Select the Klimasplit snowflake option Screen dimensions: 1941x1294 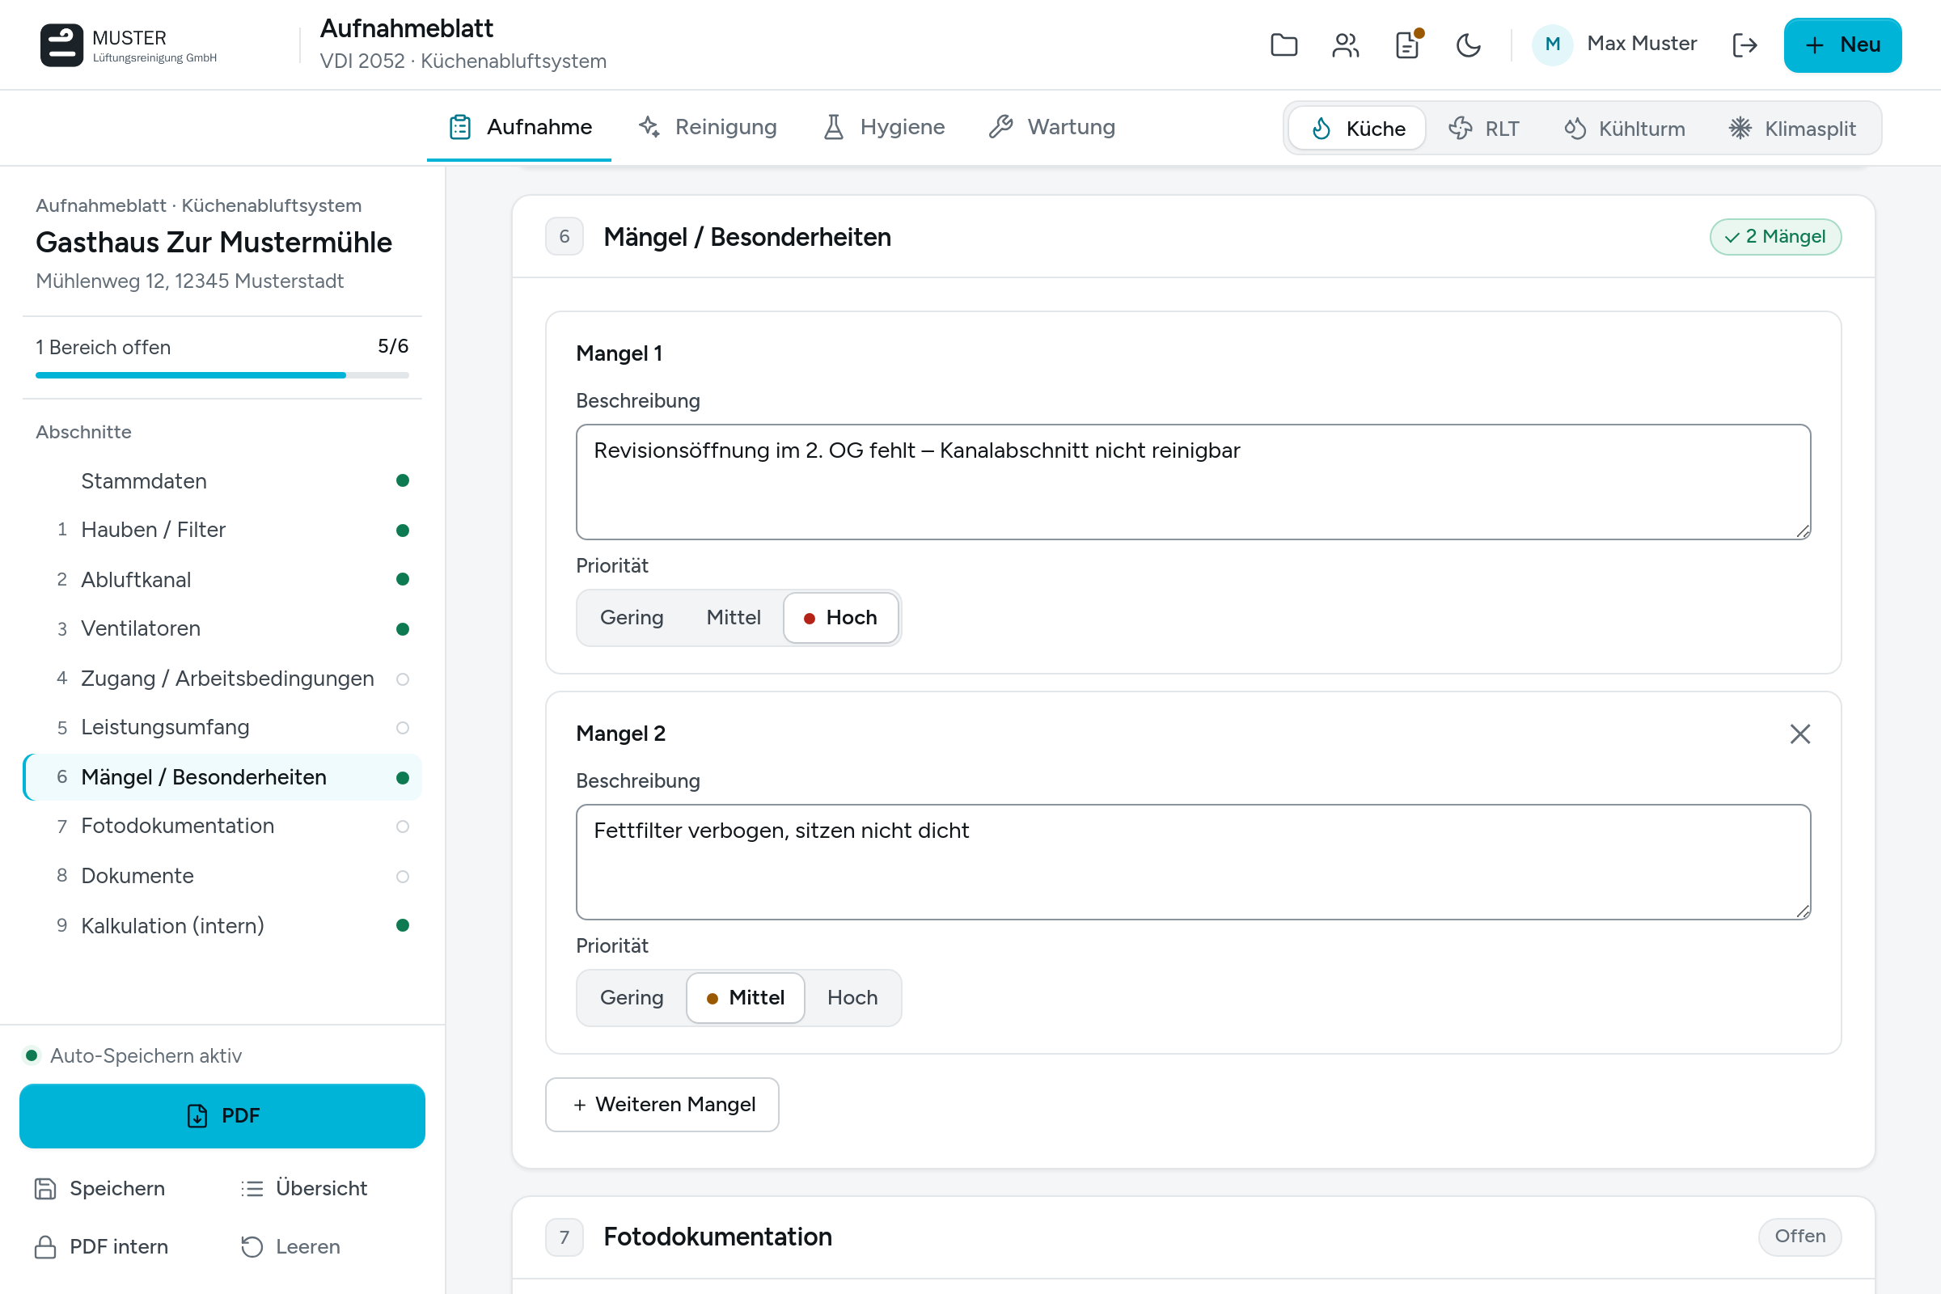point(1791,129)
